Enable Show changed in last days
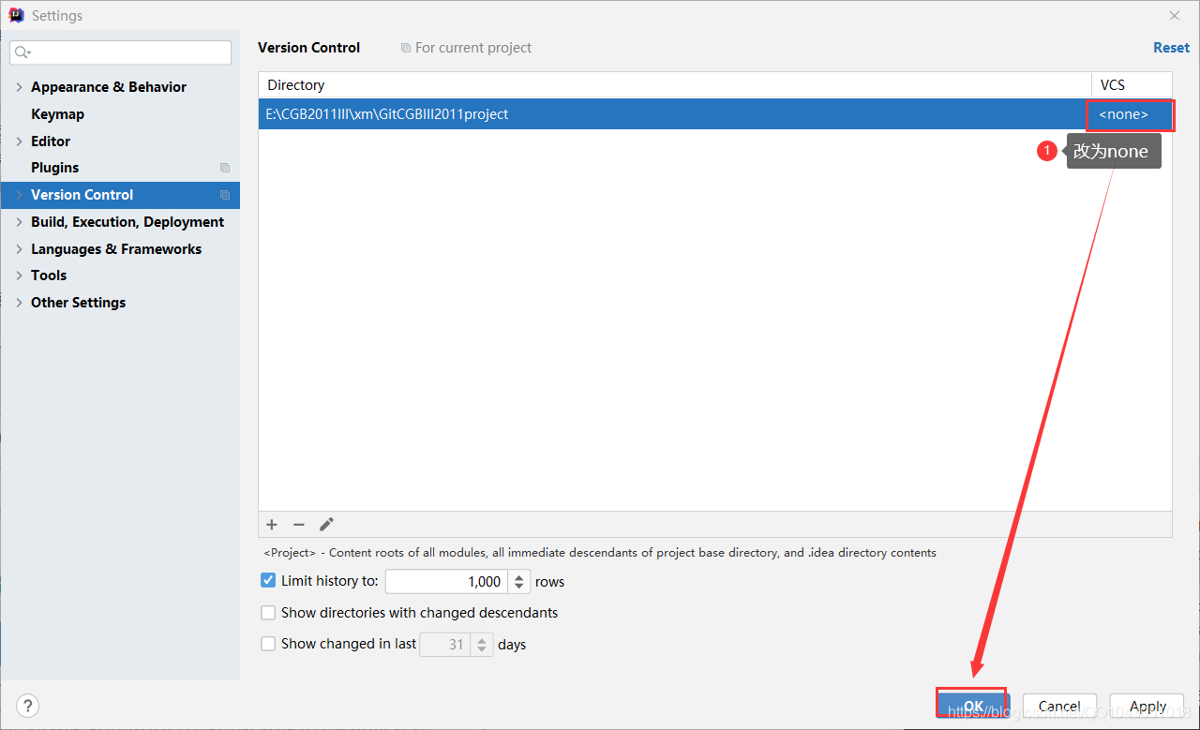Viewport: 1200px width, 730px height. tap(268, 644)
